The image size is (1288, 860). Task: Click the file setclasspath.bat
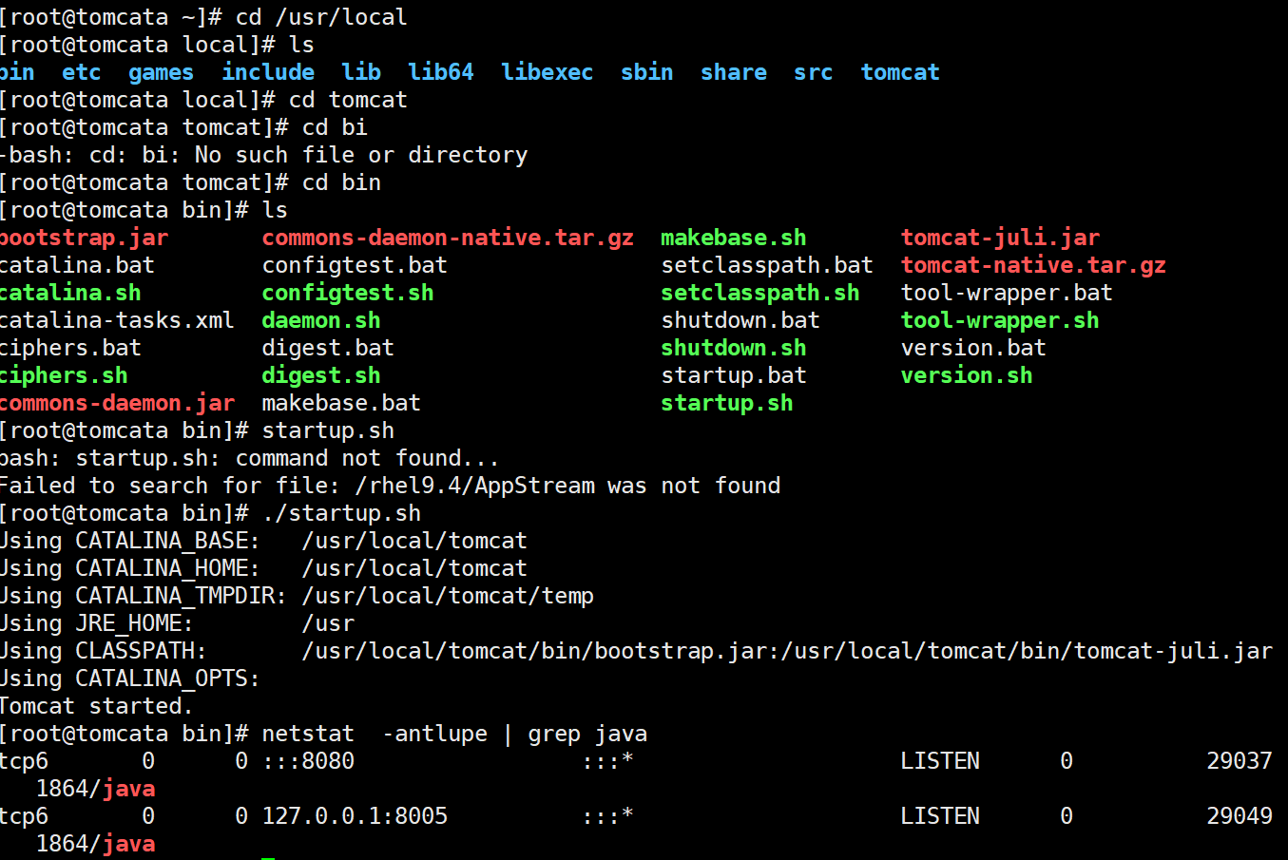point(767,265)
